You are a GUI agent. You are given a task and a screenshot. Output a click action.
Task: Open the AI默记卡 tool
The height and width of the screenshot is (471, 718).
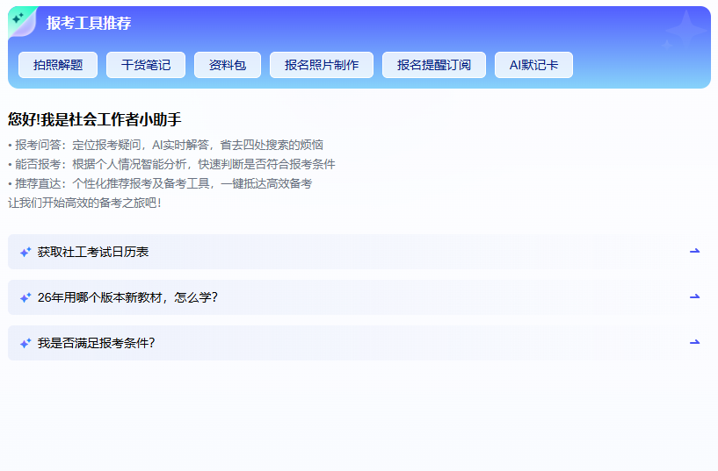(x=533, y=65)
